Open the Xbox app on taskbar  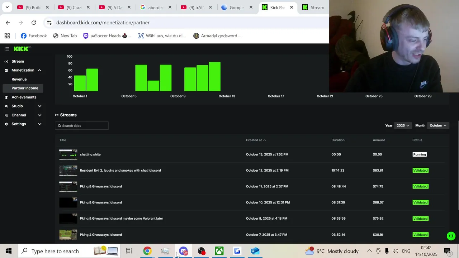tap(219, 251)
